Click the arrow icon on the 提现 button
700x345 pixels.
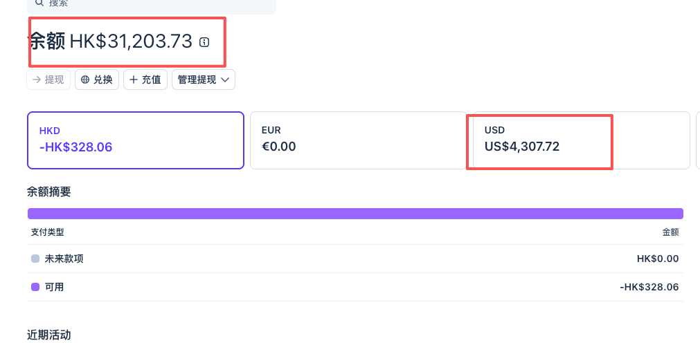(x=37, y=80)
